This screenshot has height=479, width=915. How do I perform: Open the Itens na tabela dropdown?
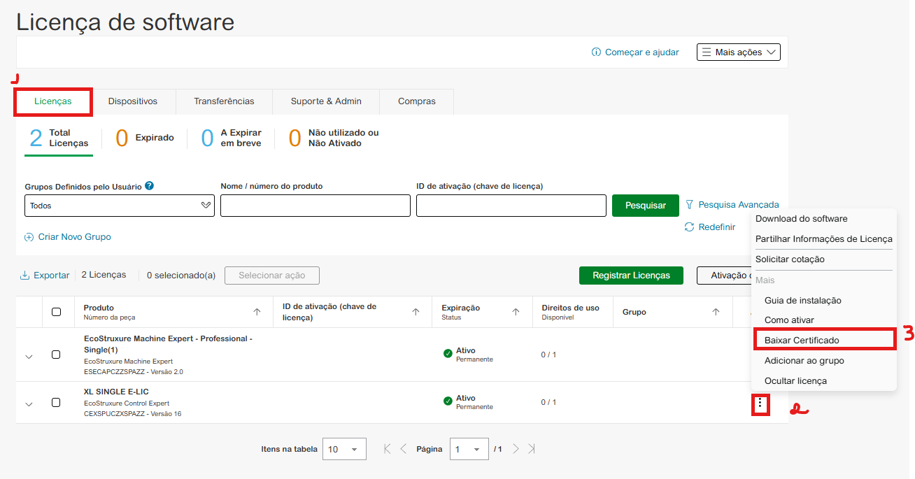tap(344, 449)
